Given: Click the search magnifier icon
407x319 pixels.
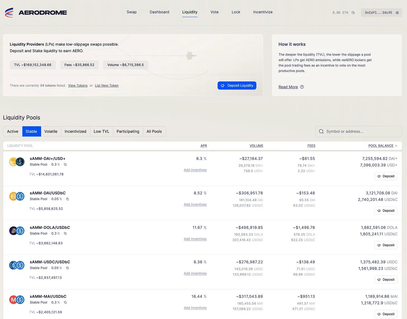Looking at the screenshot, I should coord(321,132).
